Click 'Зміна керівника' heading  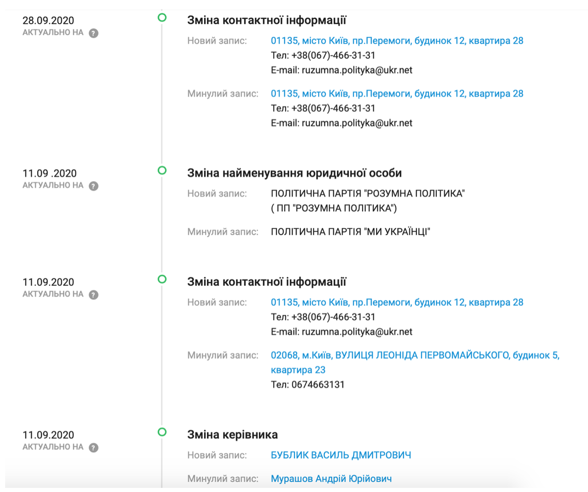pos(232,435)
